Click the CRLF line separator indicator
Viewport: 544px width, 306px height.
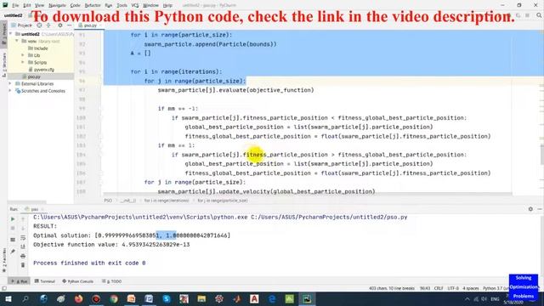coord(439,288)
